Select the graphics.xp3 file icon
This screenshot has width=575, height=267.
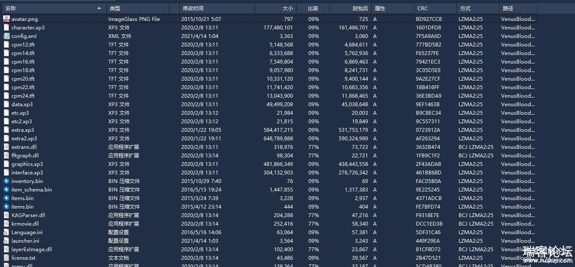[x=6, y=164]
